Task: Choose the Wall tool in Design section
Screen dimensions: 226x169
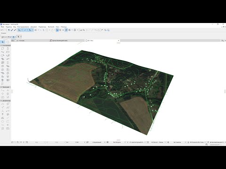Action: pos(3,49)
